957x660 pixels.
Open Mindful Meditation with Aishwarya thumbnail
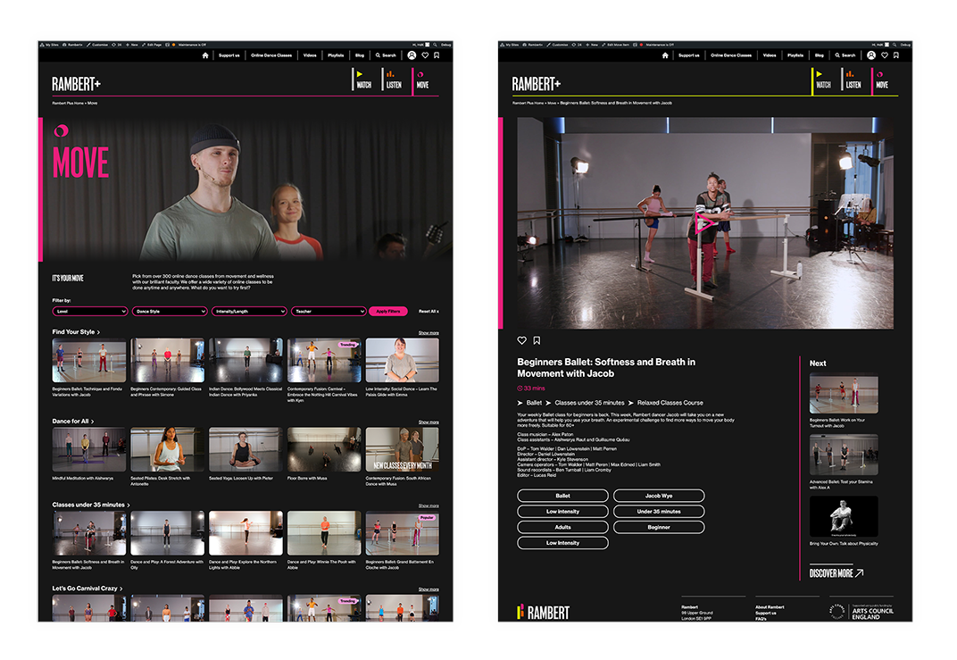point(89,449)
